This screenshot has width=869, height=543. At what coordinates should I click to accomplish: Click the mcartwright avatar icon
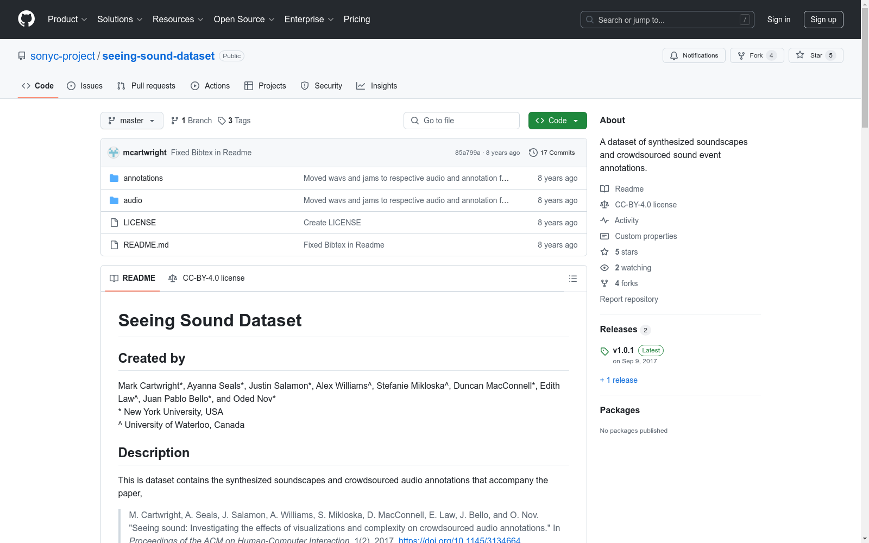tap(114, 153)
